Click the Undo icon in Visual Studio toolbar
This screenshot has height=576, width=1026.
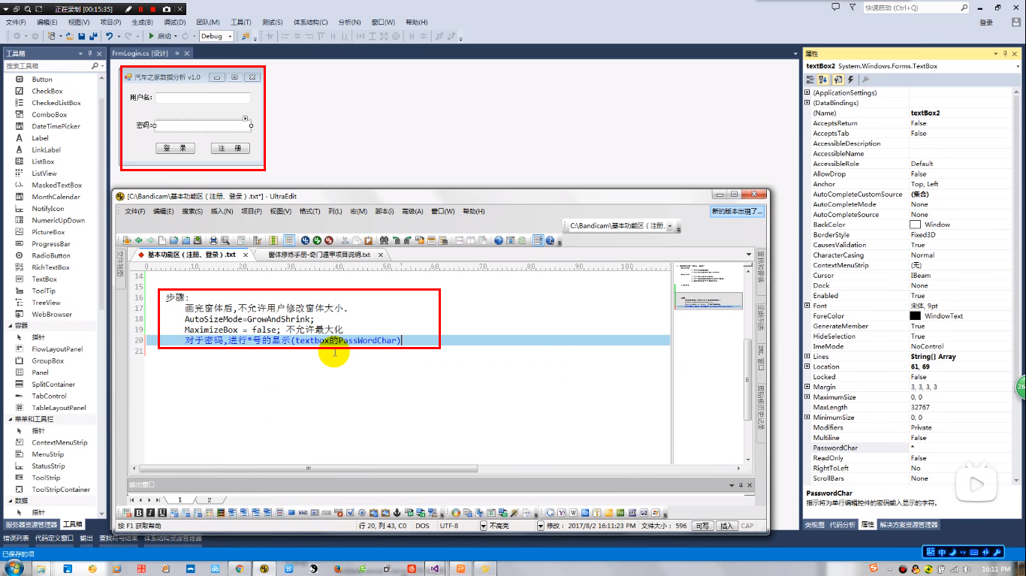click(110, 35)
